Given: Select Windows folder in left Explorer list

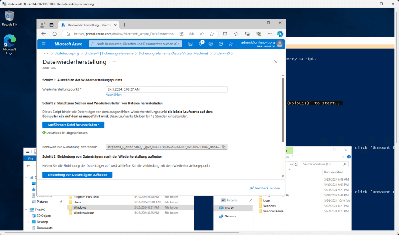Looking at the screenshot, I should pyautogui.click(x=130, y=207).
